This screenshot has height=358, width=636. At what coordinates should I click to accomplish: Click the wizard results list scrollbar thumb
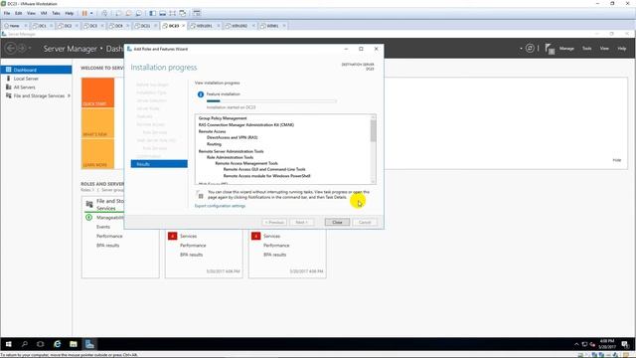pyautogui.click(x=374, y=130)
